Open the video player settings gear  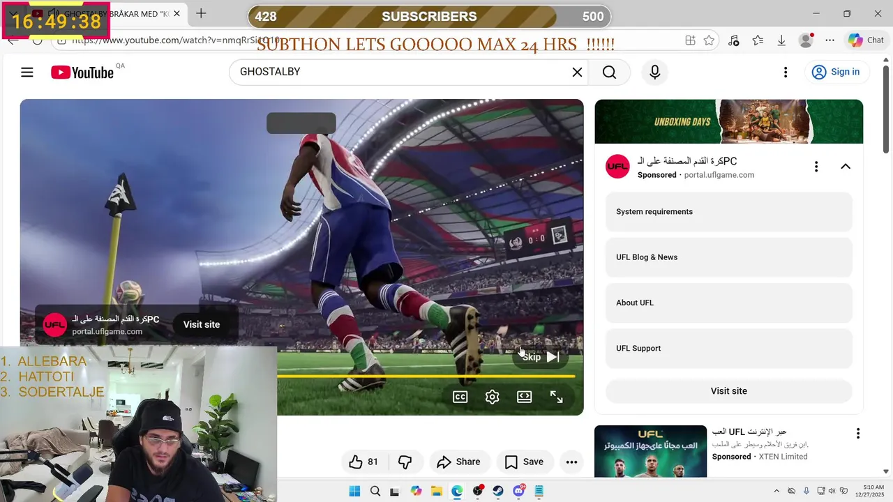tap(493, 397)
